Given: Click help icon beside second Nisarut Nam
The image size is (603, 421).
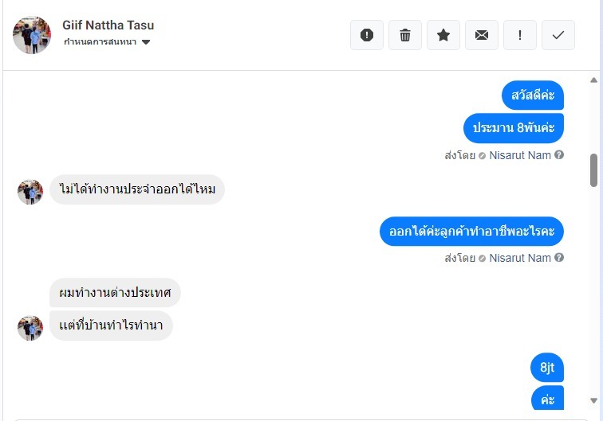Looking at the screenshot, I should pos(559,258).
